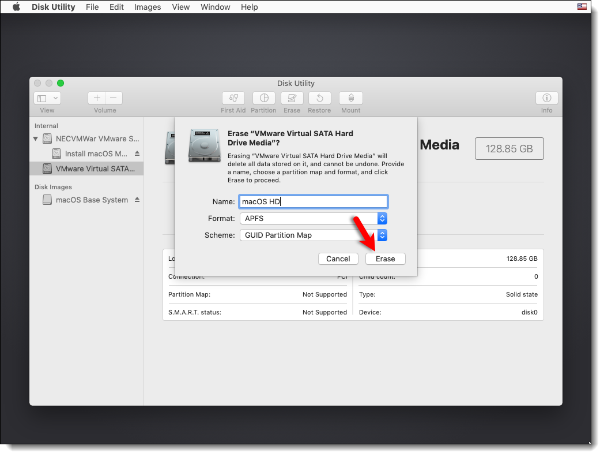Open the Help menu

tap(249, 7)
